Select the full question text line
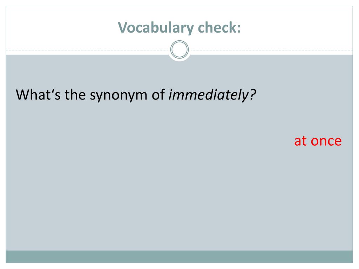359x269 pixels. 136,95
